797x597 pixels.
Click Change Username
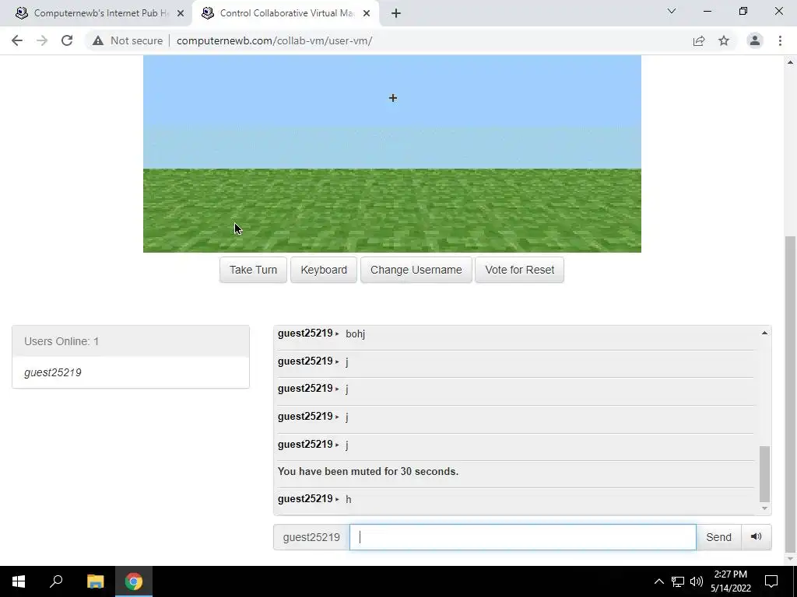tap(416, 270)
